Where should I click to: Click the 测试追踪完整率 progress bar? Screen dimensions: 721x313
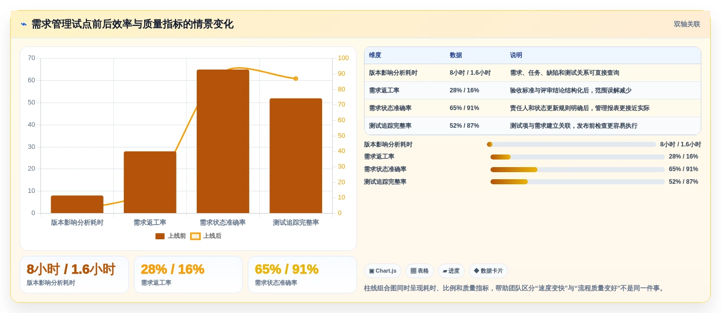tap(577, 182)
